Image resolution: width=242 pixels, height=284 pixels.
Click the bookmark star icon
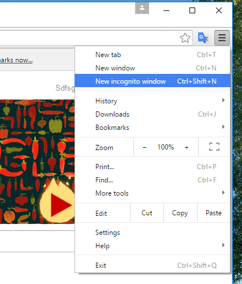(x=185, y=38)
